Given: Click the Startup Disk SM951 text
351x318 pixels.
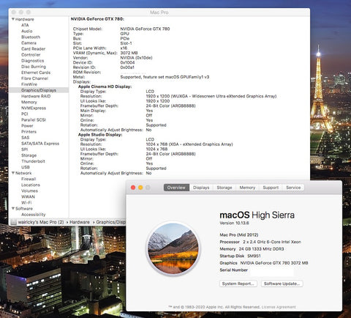Looking at the screenshot, I should (240, 256).
